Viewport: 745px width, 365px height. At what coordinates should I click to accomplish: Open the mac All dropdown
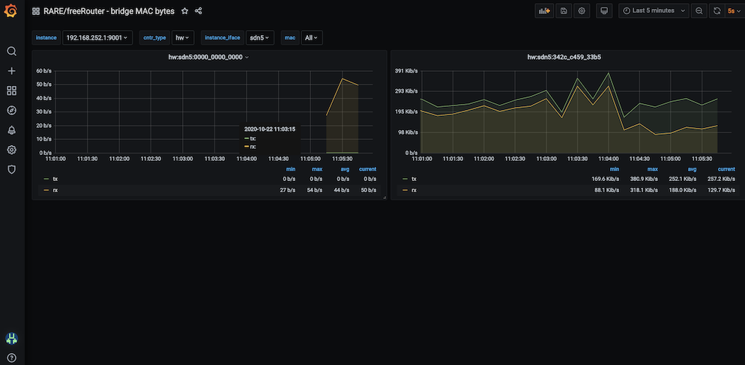[x=312, y=37]
